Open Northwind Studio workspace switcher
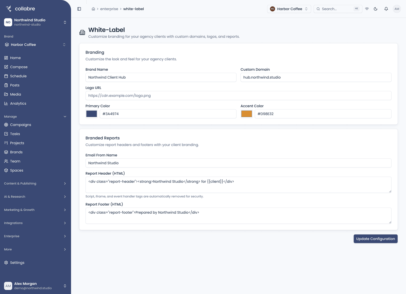Image resolution: width=406 pixels, height=294 pixels. pos(36,22)
